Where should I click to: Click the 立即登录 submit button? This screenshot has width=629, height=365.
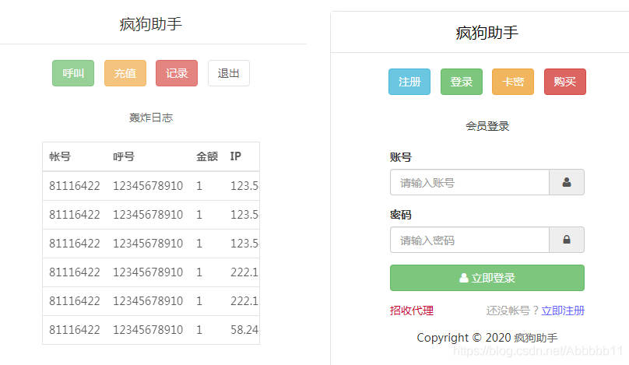487,278
